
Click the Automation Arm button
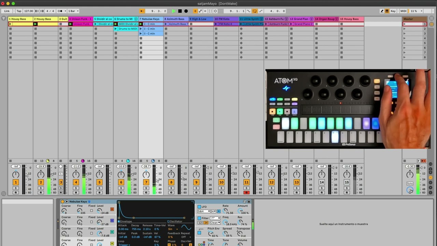click(200, 11)
